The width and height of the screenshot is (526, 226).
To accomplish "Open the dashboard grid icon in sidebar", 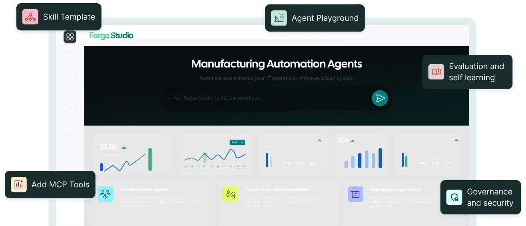I will [x=70, y=37].
